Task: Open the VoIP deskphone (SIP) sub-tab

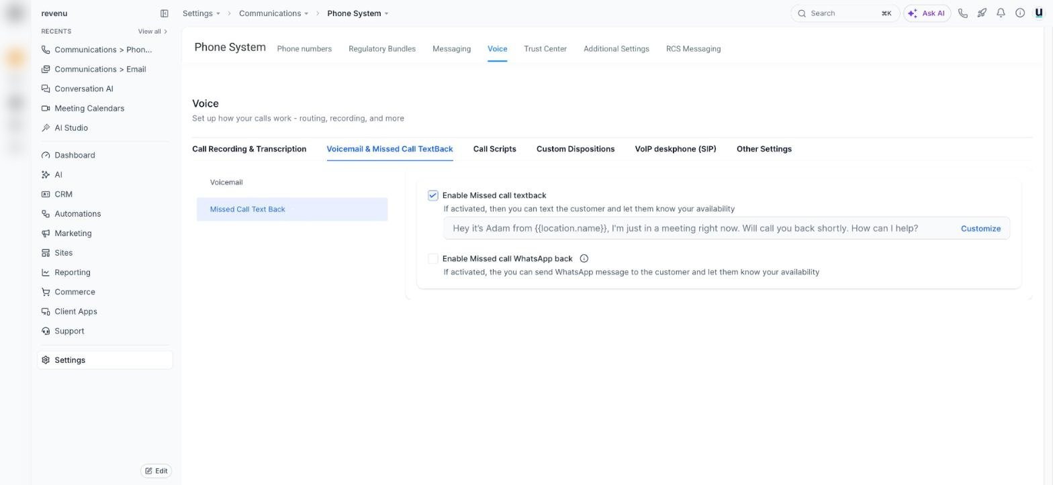Action: (x=676, y=149)
